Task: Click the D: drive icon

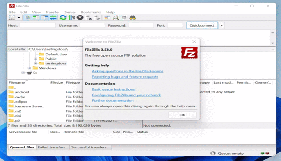Action: [x=29, y=73]
